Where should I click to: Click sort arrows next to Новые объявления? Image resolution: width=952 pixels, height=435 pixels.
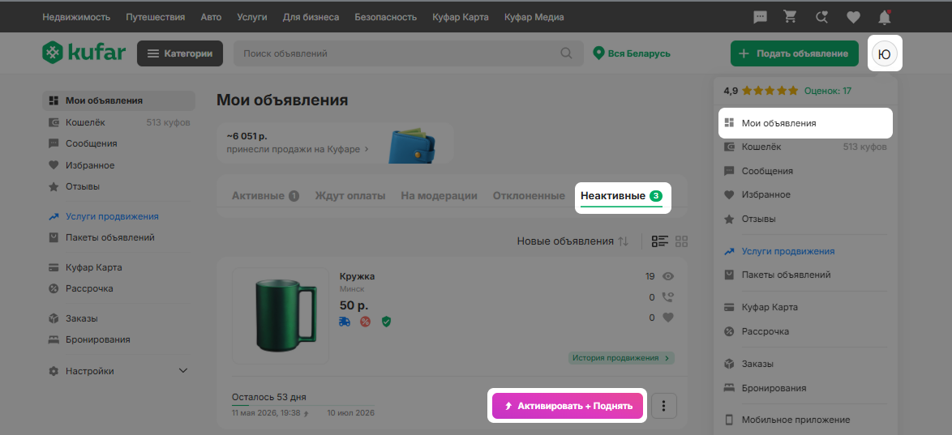(x=623, y=241)
